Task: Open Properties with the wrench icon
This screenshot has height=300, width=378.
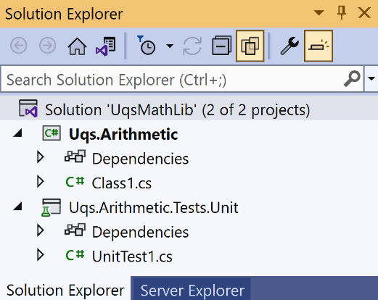Action: [x=289, y=46]
